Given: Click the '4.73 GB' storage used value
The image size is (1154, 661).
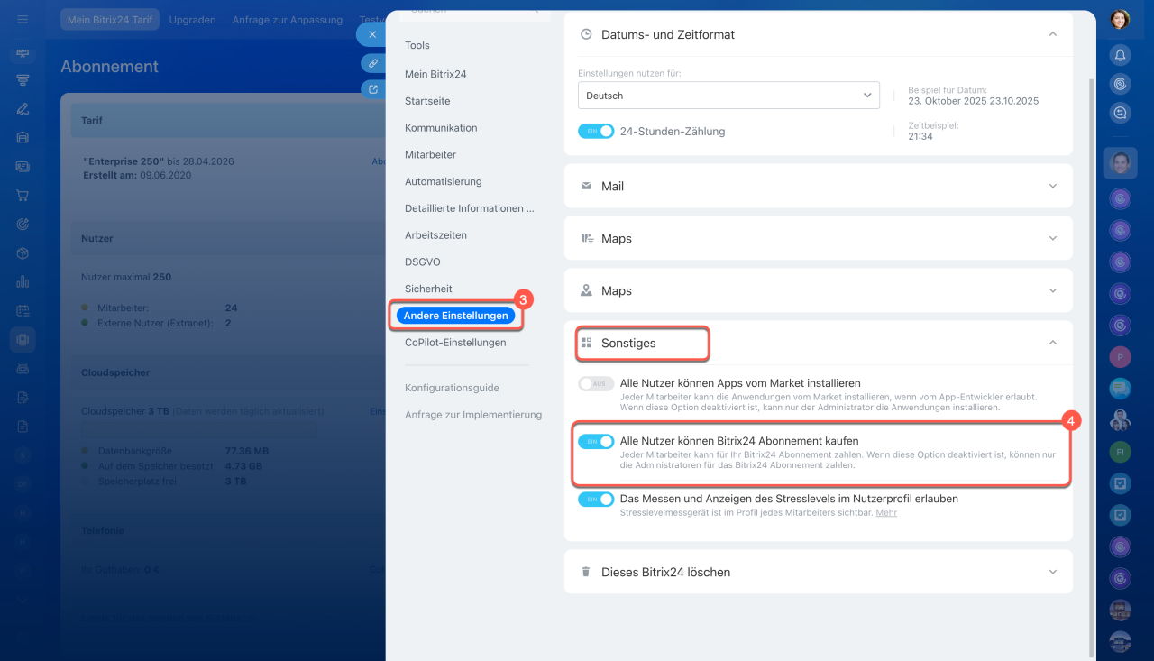Looking at the screenshot, I should coord(243,466).
